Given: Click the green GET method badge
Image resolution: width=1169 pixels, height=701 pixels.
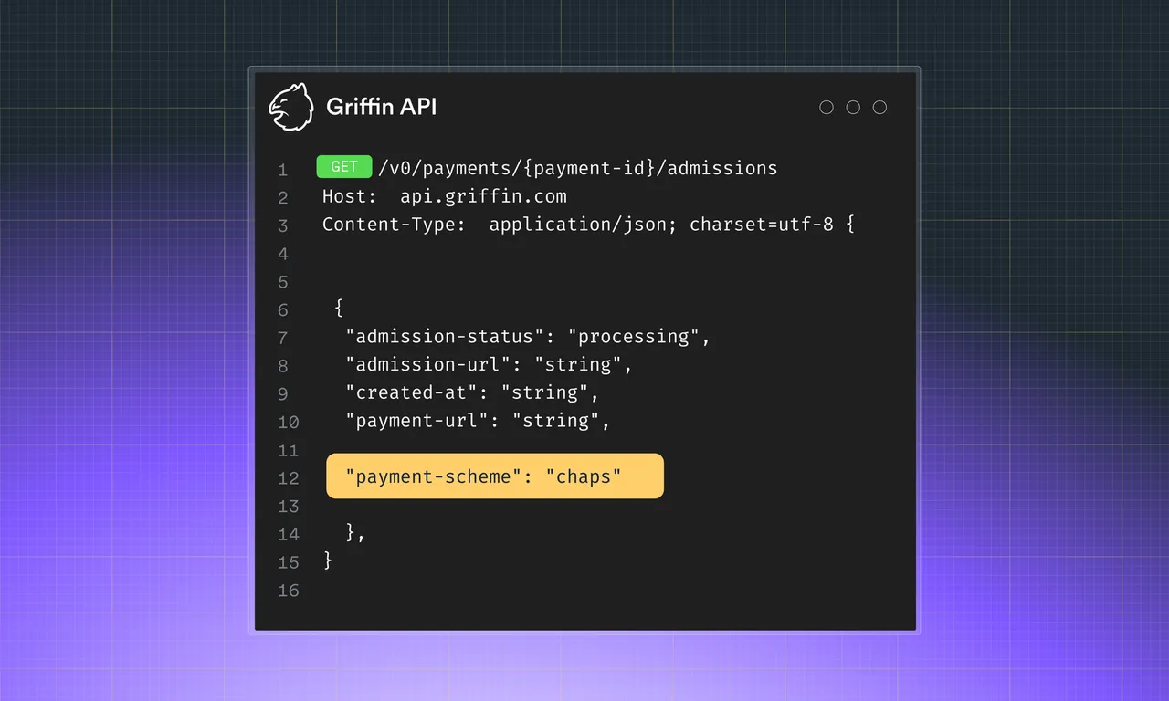Looking at the screenshot, I should [344, 167].
